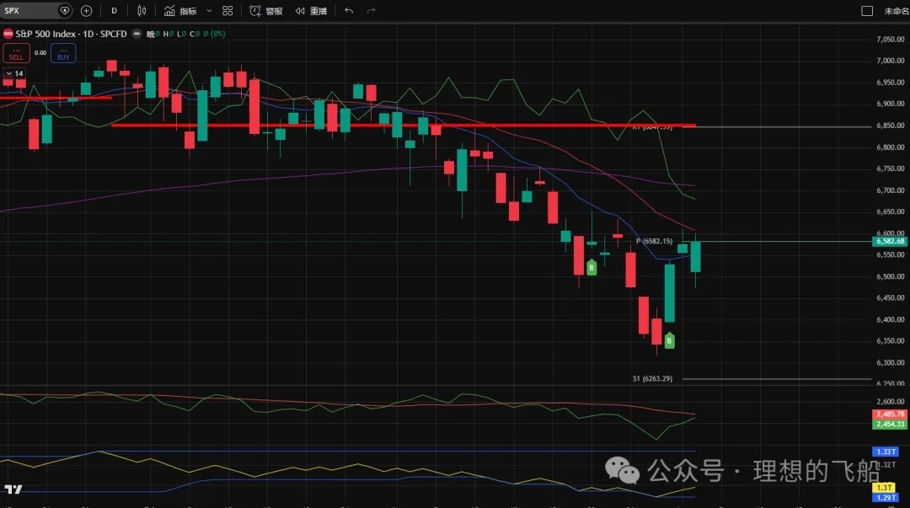This screenshot has width=910, height=508.
Task: Open the indicators (指标) panel
Action: pyautogui.click(x=180, y=11)
